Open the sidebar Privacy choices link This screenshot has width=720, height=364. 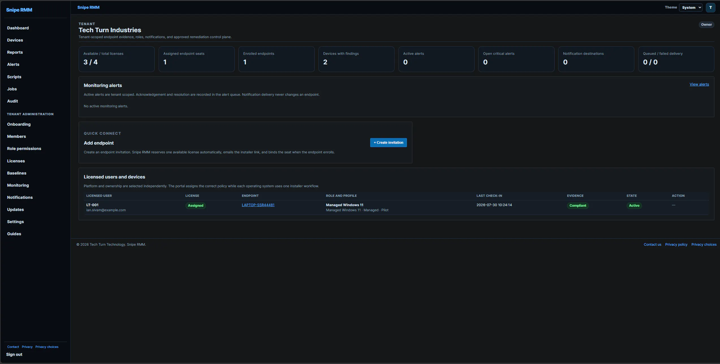coord(47,347)
